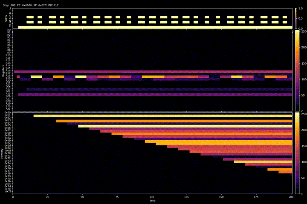Image resolution: width=307 pixels, height=204 pixels.
Task: Select the "R20" register row label
Action: 8,81
